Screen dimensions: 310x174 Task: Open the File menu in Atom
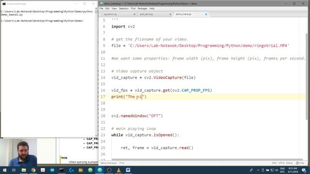pyautogui.click(x=101, y=9)
